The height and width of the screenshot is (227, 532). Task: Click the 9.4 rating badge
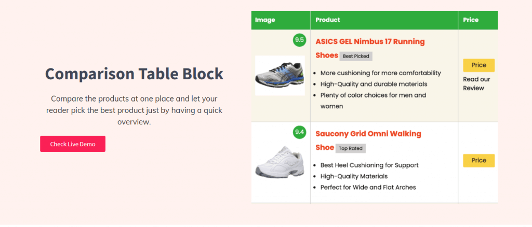pyautogui.click(x=299, y=132)
